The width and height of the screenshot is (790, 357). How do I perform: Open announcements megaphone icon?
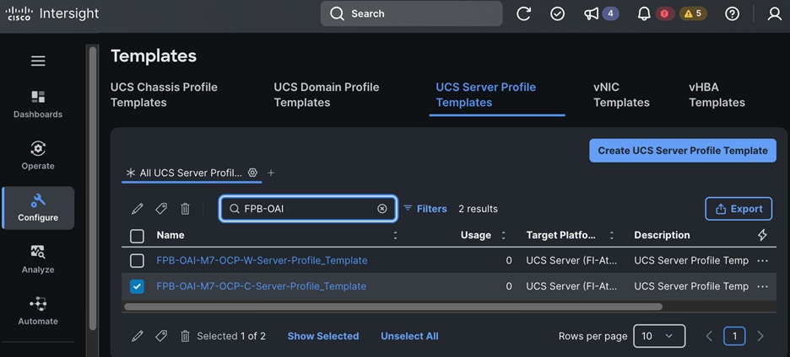[x=592, y=13]
